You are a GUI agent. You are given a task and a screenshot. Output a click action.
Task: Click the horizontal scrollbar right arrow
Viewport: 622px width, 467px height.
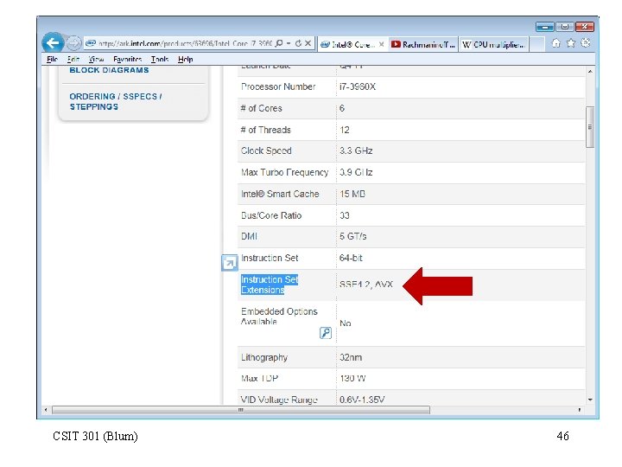tap(579, 409)
